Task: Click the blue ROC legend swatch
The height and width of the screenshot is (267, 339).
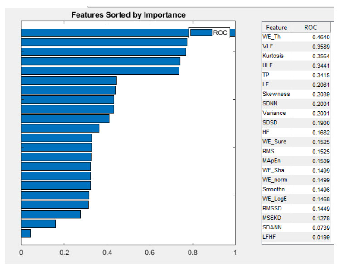Action: coord(201,33)
